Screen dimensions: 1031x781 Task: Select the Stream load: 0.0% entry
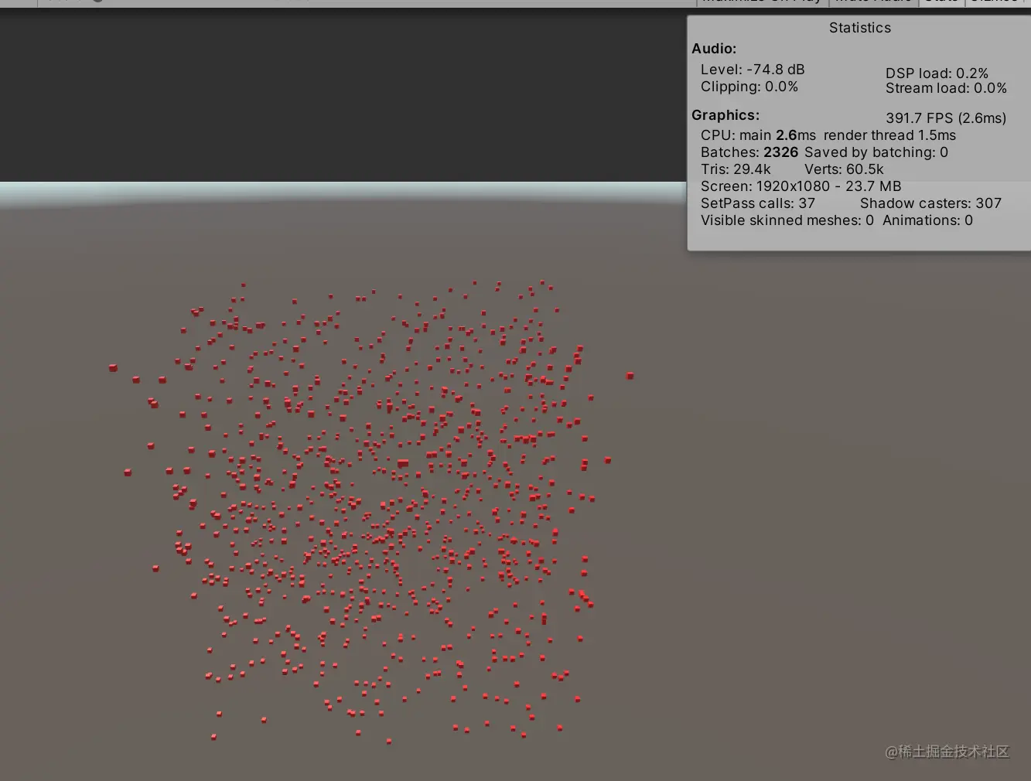(946, 88)
